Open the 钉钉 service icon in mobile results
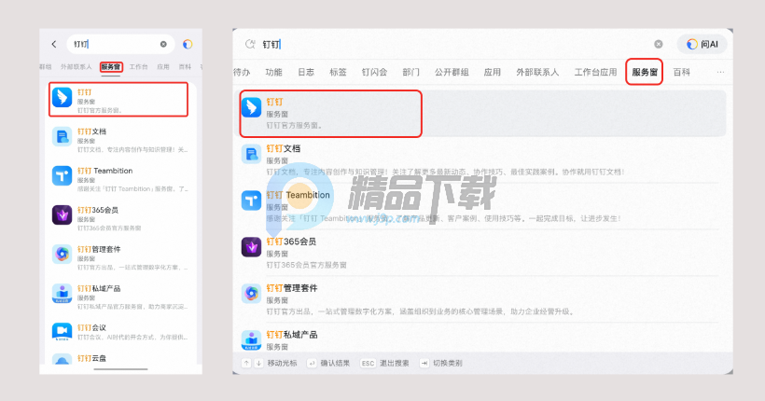Viewport: 765px width, 401px height. [62, 97]
